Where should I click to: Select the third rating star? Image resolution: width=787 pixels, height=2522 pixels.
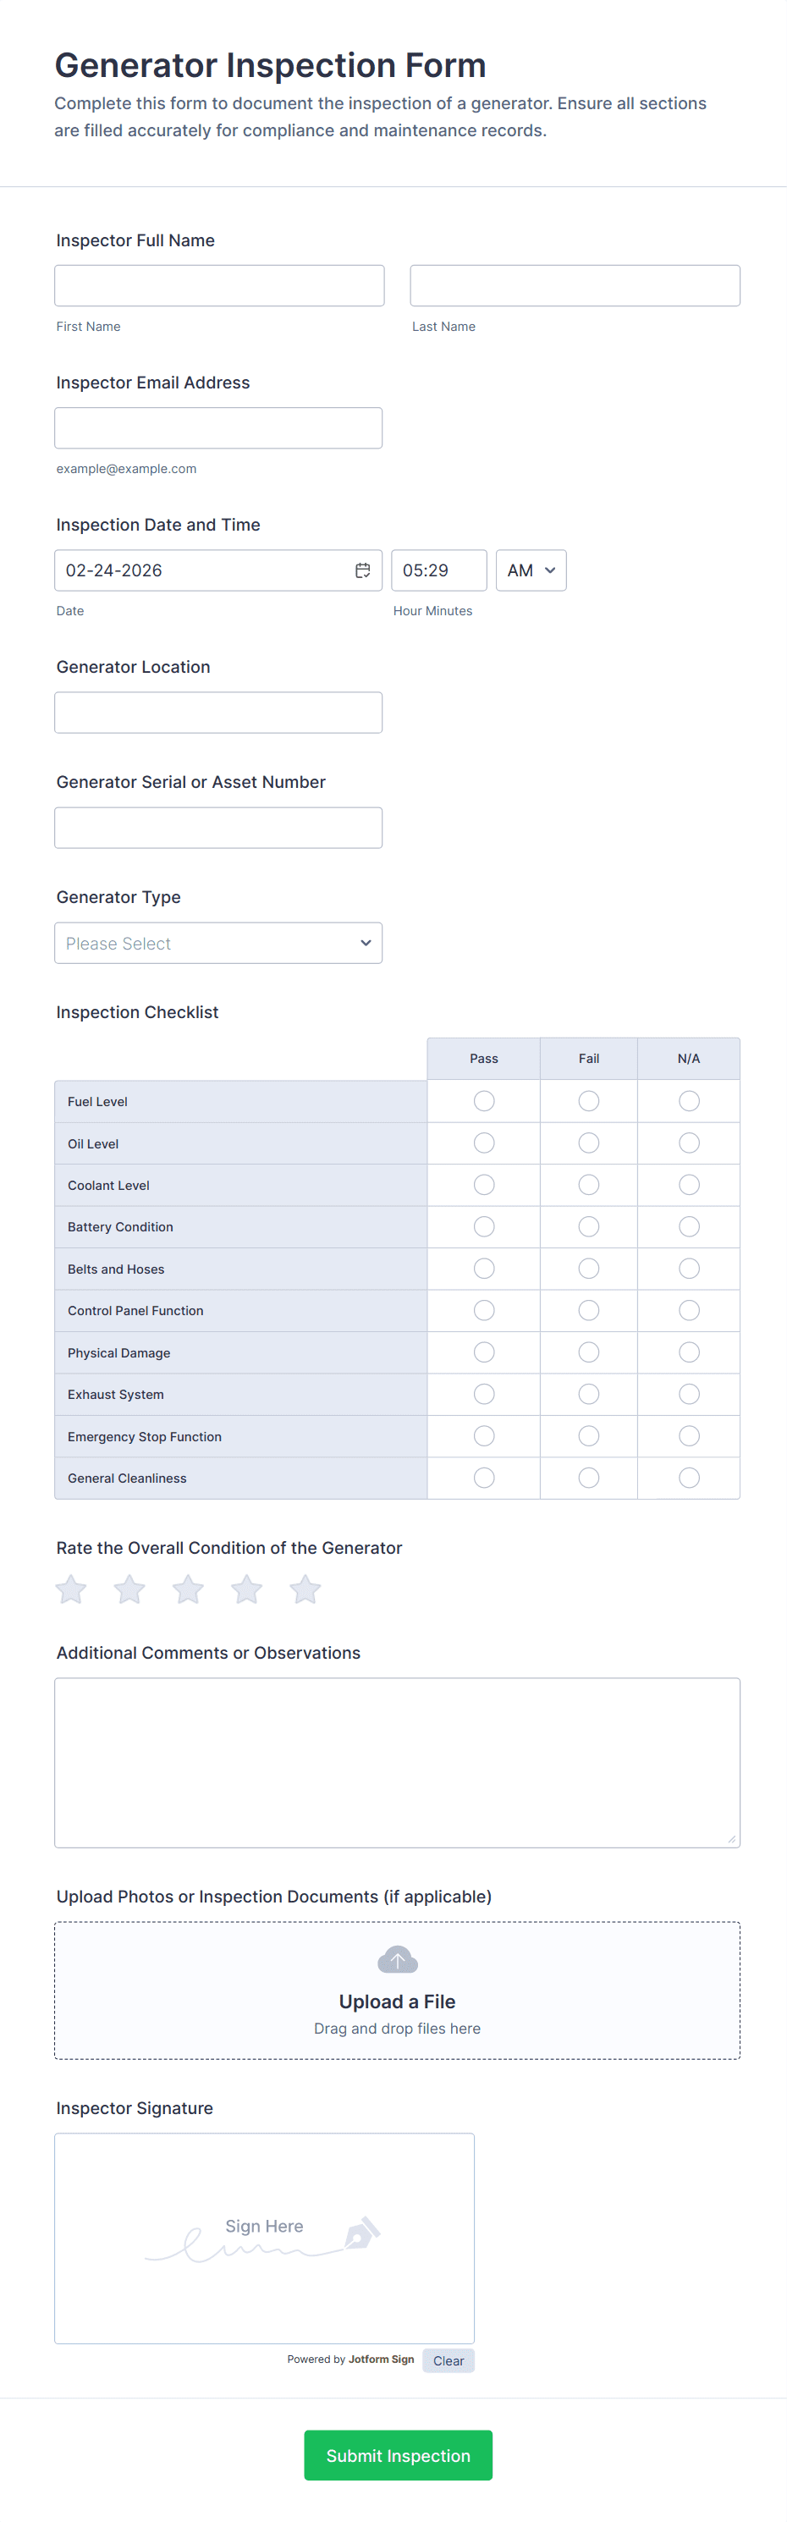point(188,1589)
